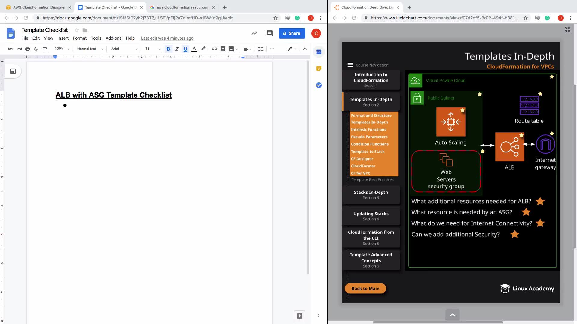Open the line spacing tool
The width and height of the screenshot is (577, 324).
click(261, 49)
